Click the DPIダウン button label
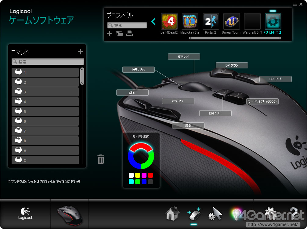 (x=232, y=65)
